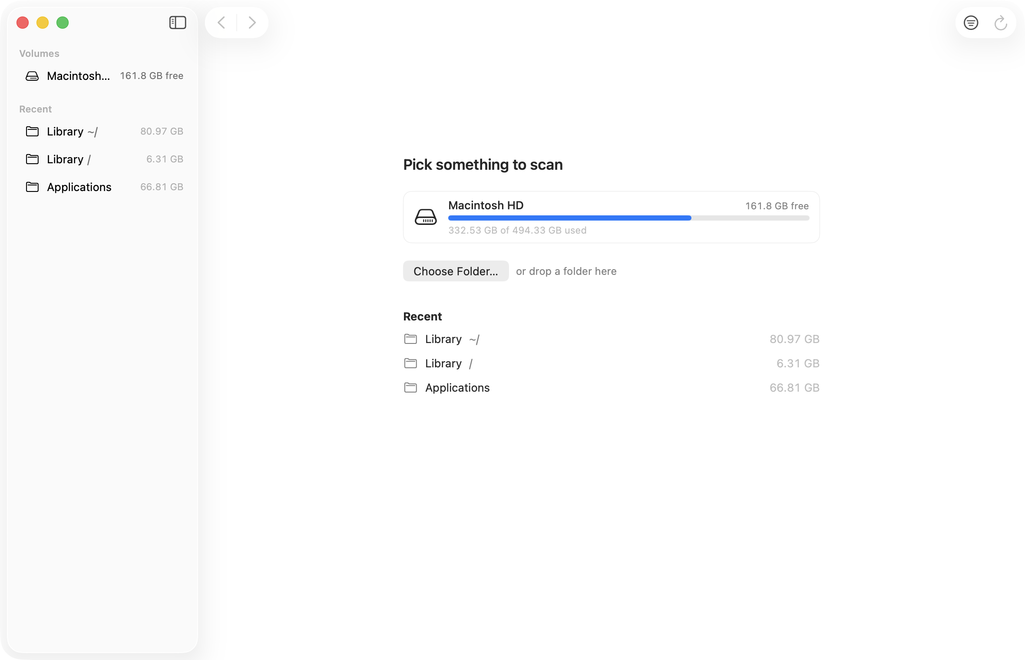Toggle the sidebar with the sidebar icon
Viewport: 1025px width, 660px height.
click(x=178, y=23)
